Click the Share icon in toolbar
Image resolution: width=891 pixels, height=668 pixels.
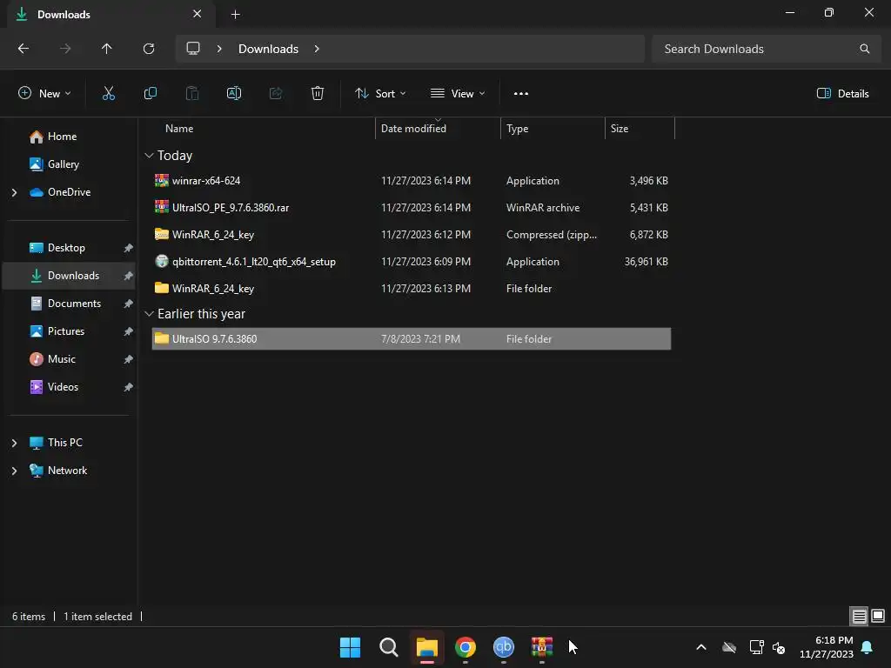pyautogui.click(x=276, y=94)
